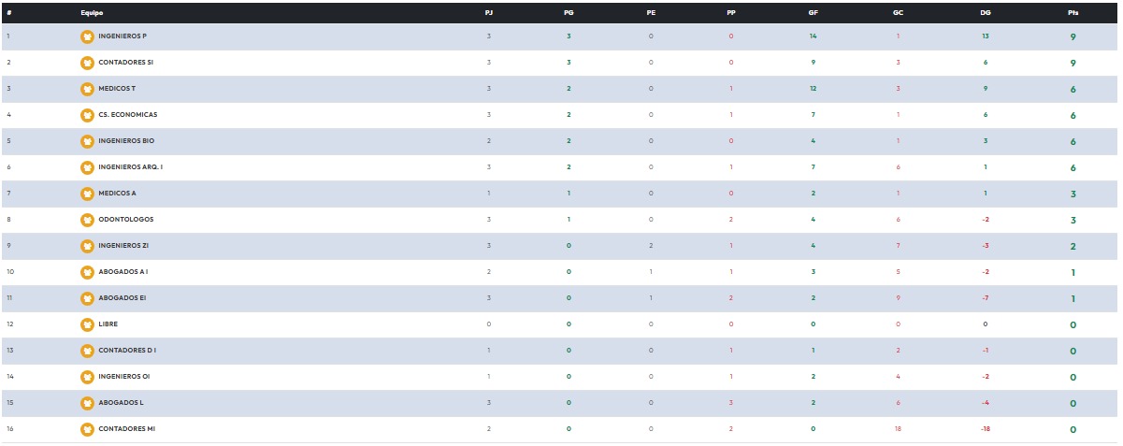Viewport: 1123px width, 446px height.
Task: Click the MEDICOS T team badge icon
Action: (87, 89)
